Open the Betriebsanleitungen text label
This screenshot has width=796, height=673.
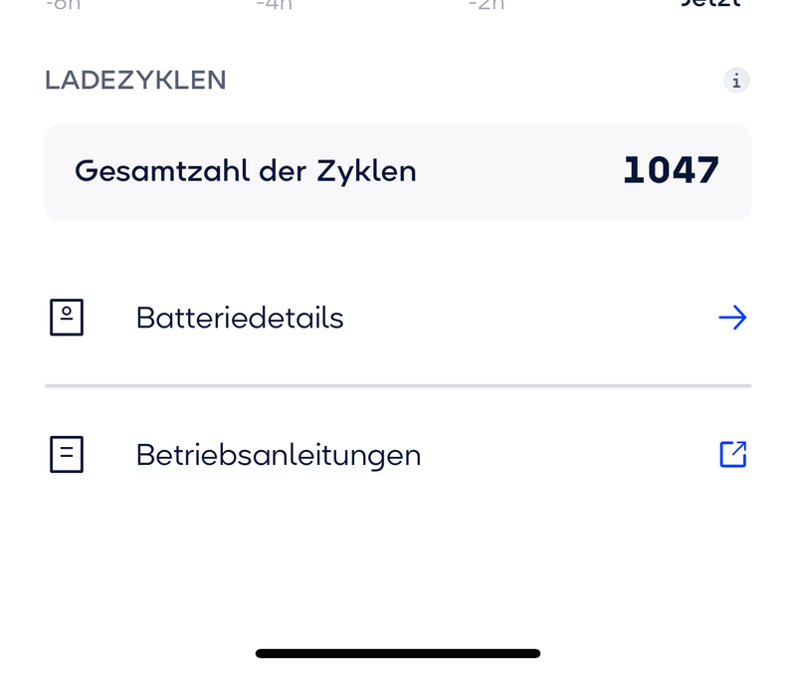coord(279,455)
